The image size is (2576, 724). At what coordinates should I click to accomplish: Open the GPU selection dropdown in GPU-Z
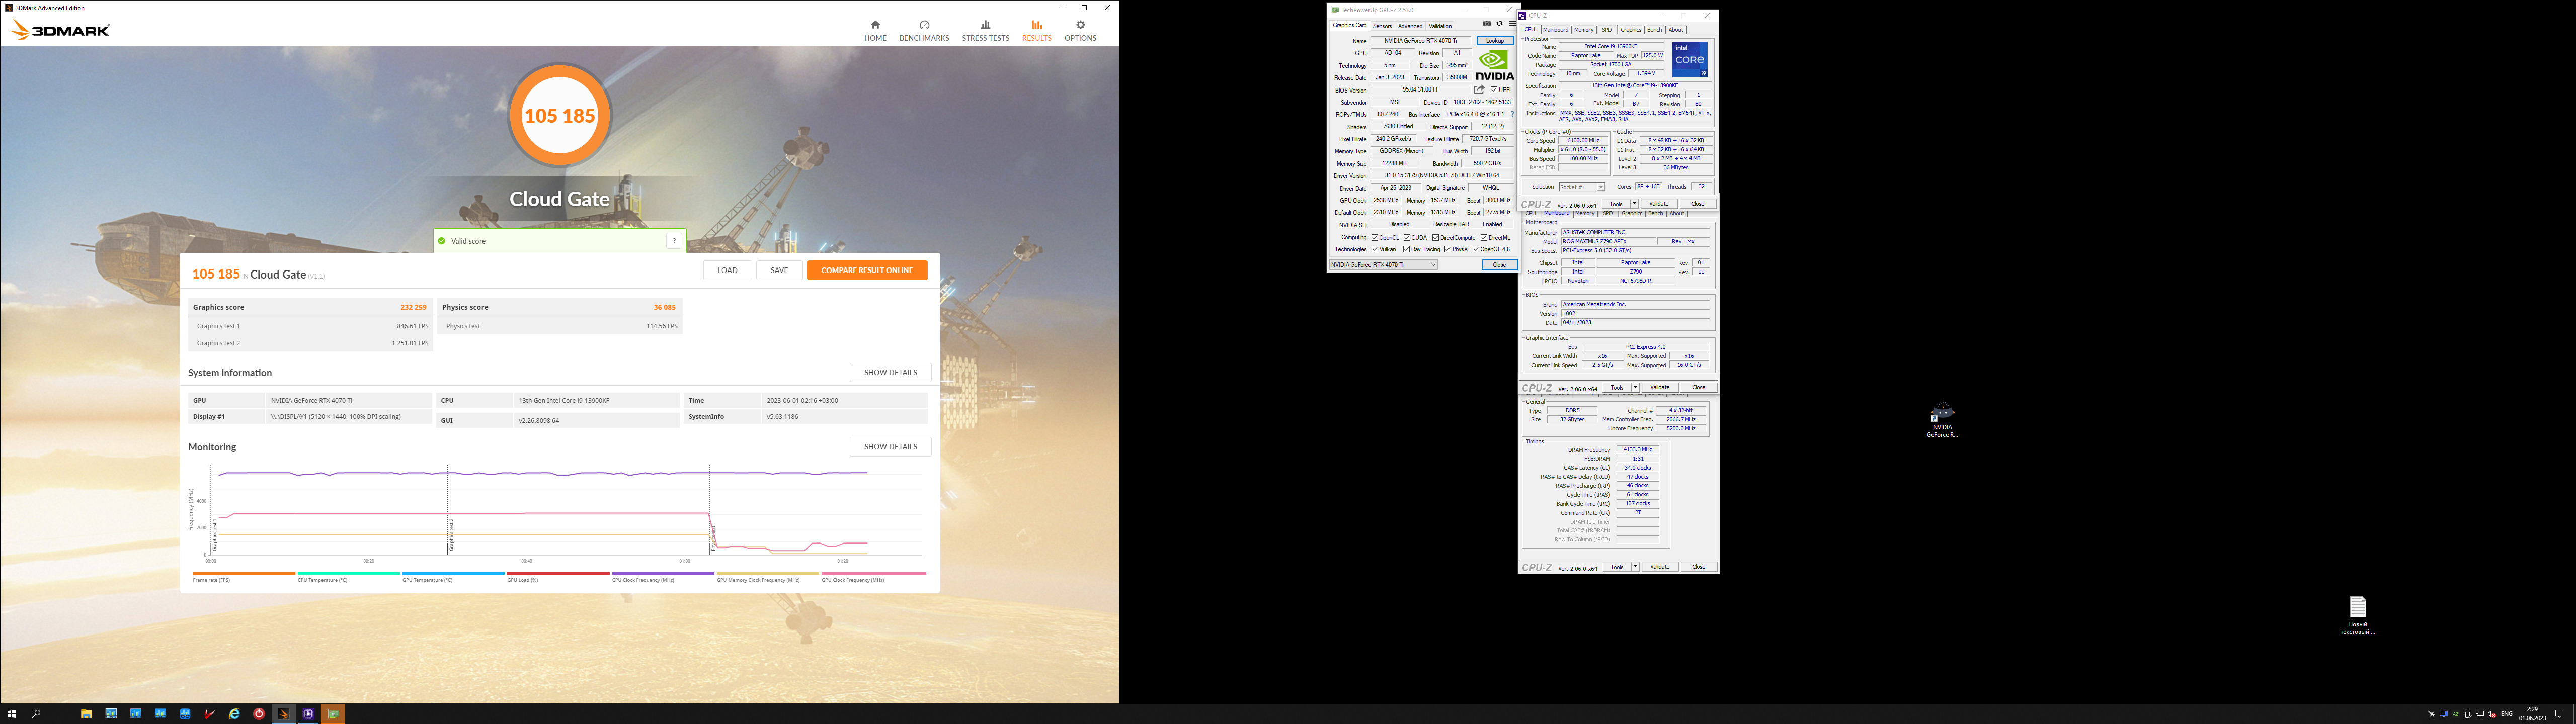point(1383,265)
